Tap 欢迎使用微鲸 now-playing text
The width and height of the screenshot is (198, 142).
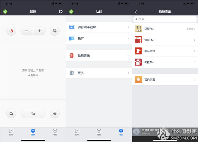[x=150, y=130]
